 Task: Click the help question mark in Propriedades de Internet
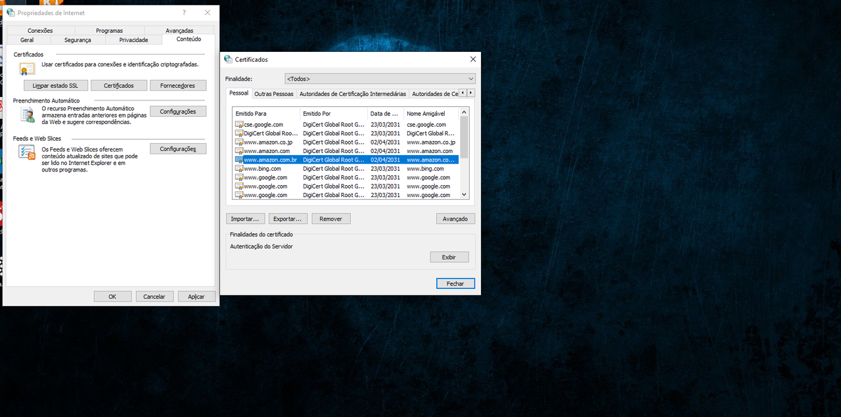point(184,12)
